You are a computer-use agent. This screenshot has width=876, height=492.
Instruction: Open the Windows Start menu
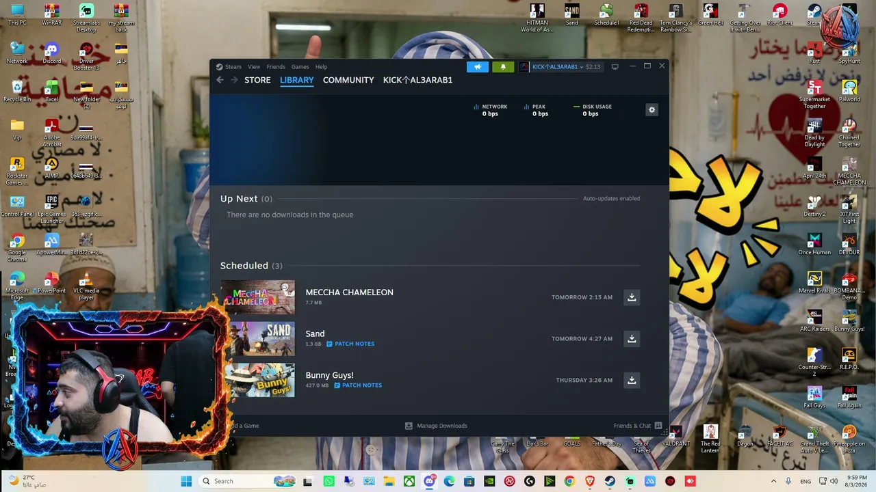click(186, 481)
